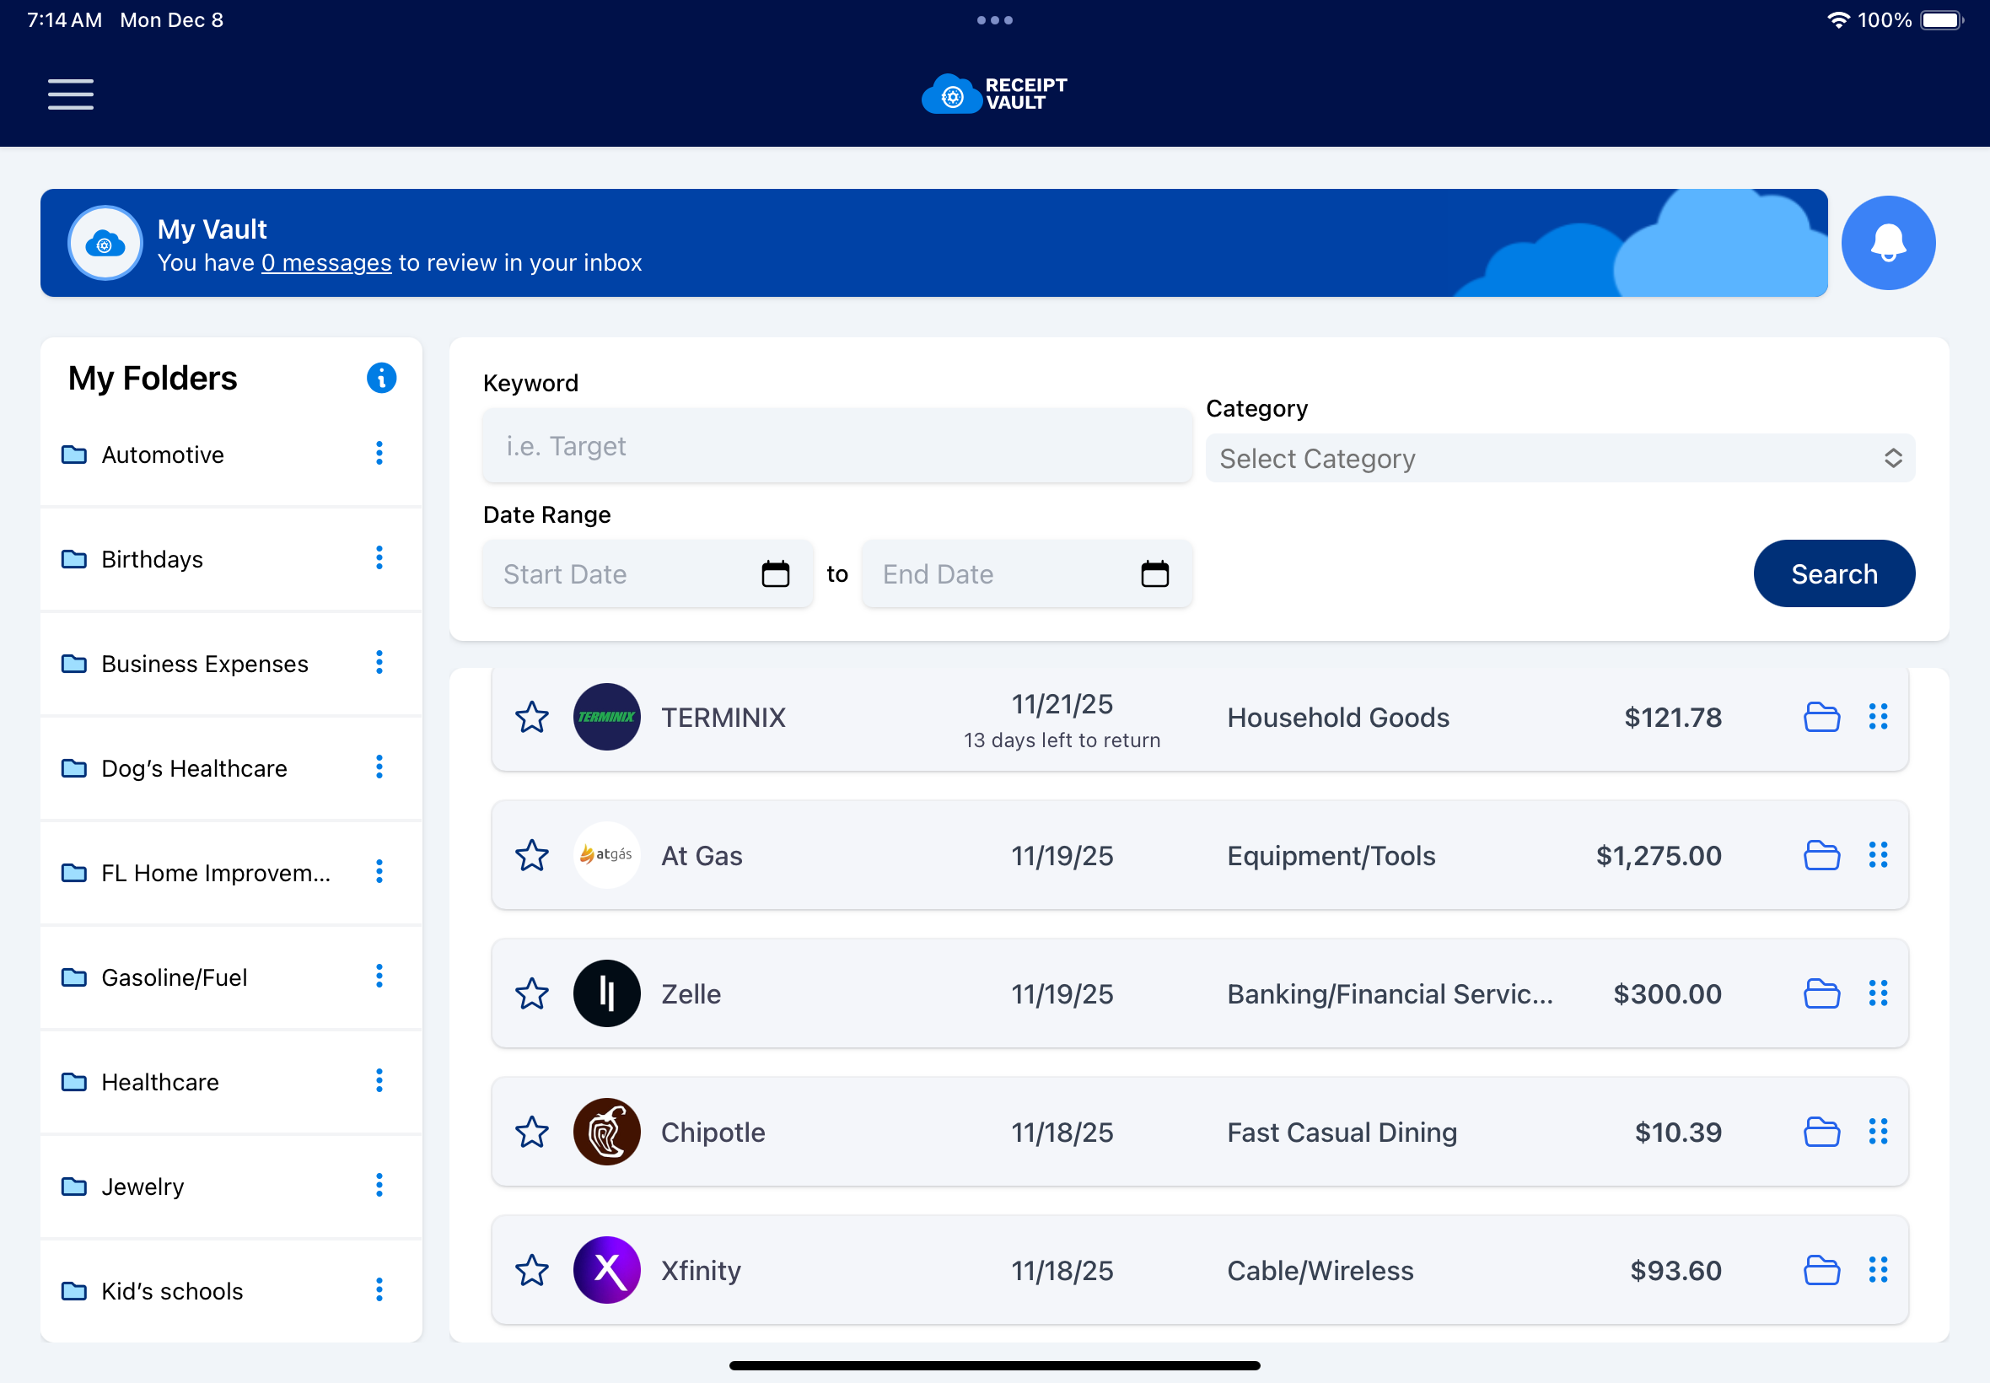Move Chipotle receipt via folder icon
Screen dimensions: 1990x1383
pos(1821,1133)
